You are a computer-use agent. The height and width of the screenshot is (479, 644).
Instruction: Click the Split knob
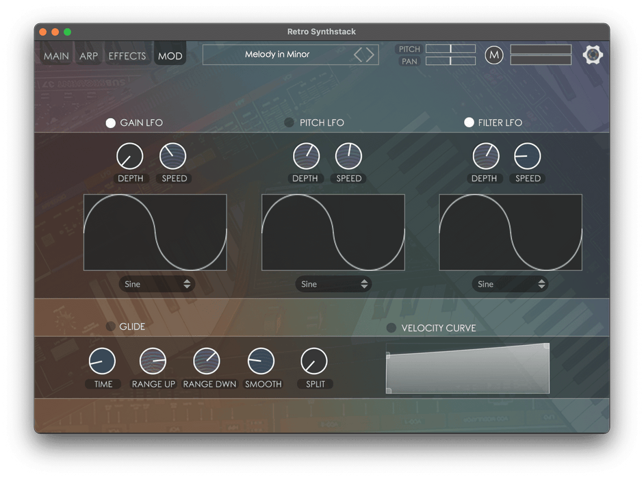[x=314, y=361]
